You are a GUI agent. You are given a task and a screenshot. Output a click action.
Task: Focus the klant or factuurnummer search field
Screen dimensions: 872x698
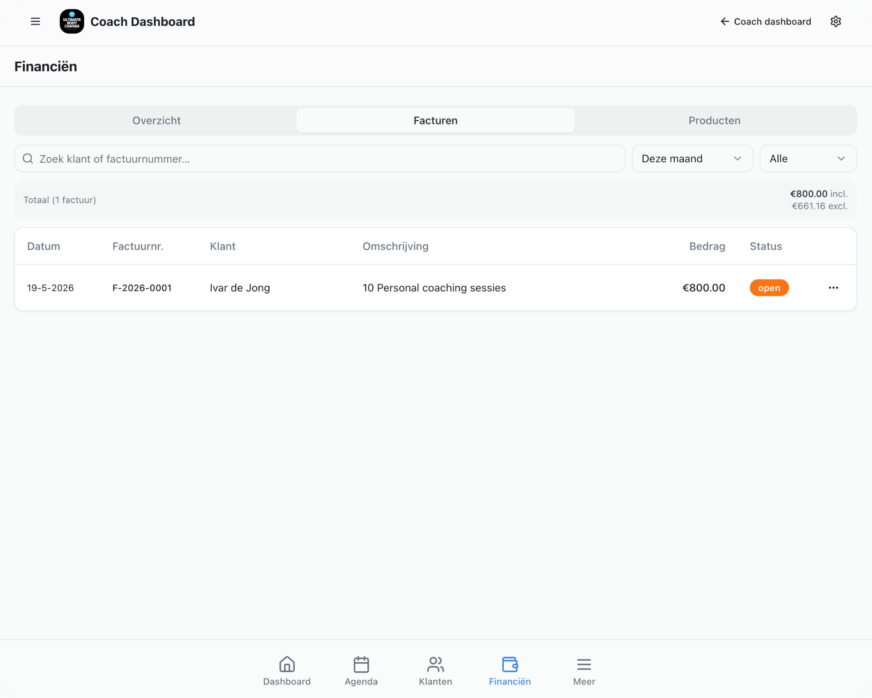320,159
